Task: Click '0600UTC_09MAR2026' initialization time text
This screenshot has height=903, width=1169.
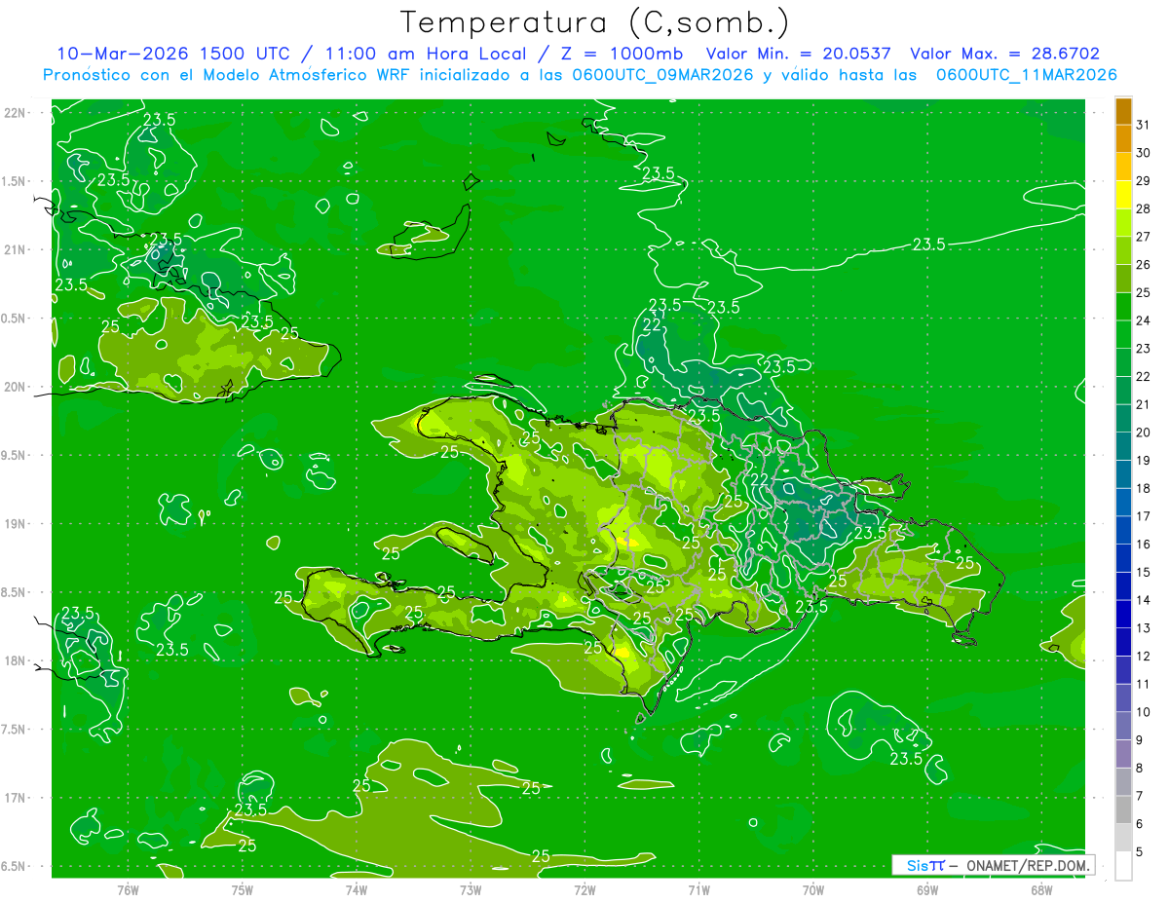Action: 660,74
